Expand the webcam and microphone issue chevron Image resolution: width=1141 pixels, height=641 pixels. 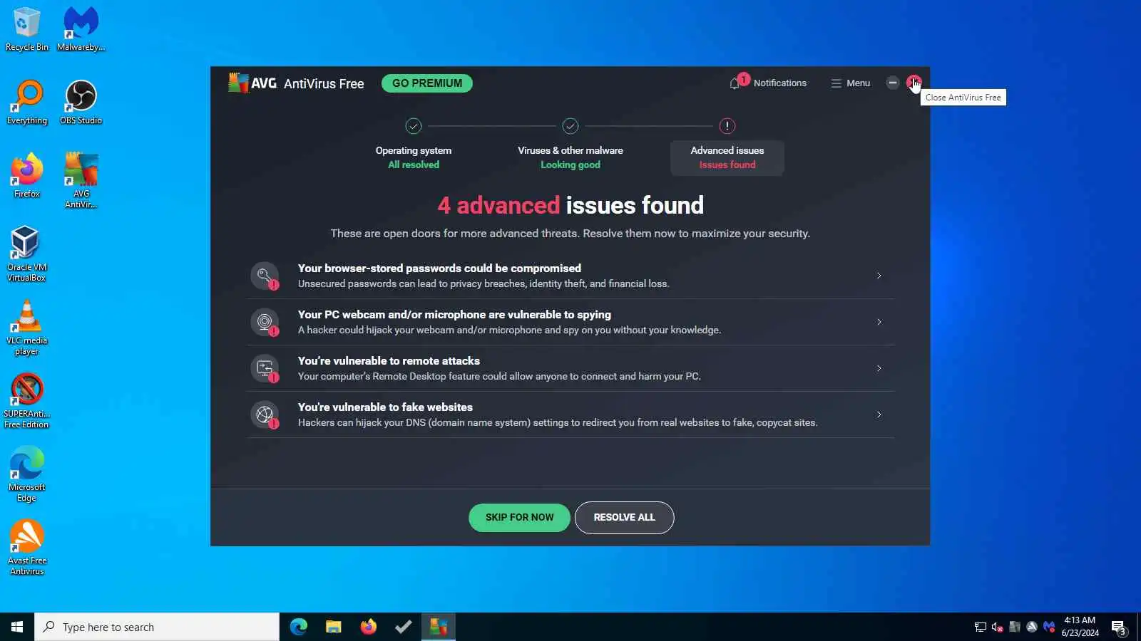coord(879,322)
